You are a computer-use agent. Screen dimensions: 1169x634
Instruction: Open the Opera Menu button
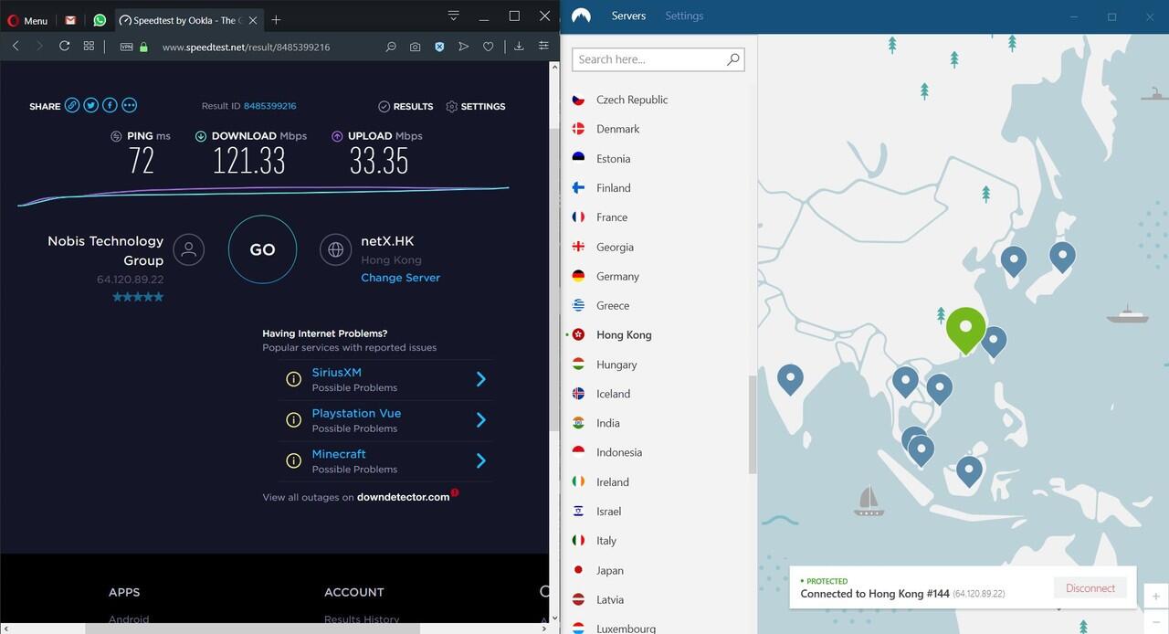(27, 20)
